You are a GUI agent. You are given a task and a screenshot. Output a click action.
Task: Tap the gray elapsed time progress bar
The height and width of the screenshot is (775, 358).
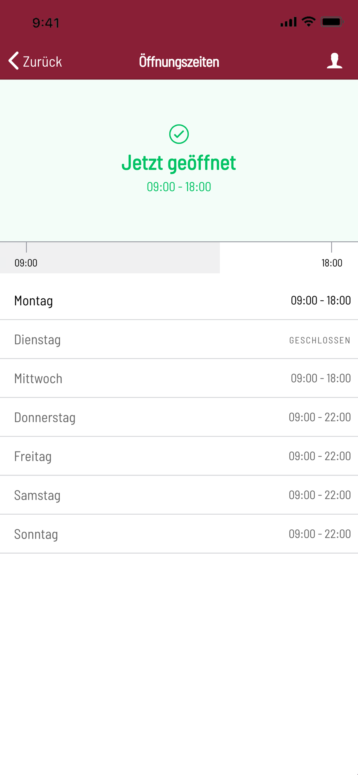tap(110, 258)
